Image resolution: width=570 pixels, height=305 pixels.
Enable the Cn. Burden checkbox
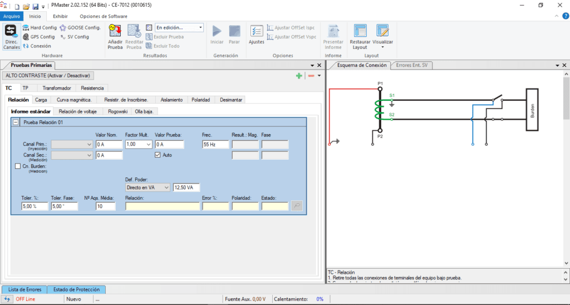tap(17, 166)
